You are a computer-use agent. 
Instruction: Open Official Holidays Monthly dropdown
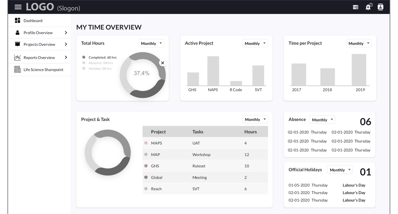coord(340,170)
